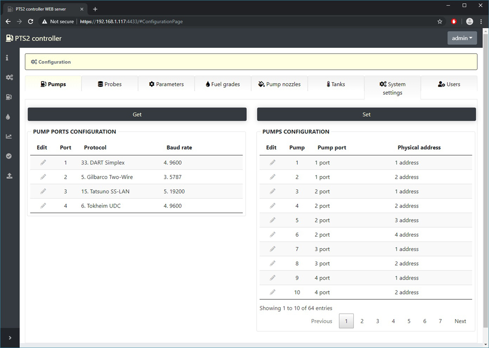This screenshot has height=348, width=489.
Task: Open the line chart sidebar icon
Action: click(x=9, y=136)
